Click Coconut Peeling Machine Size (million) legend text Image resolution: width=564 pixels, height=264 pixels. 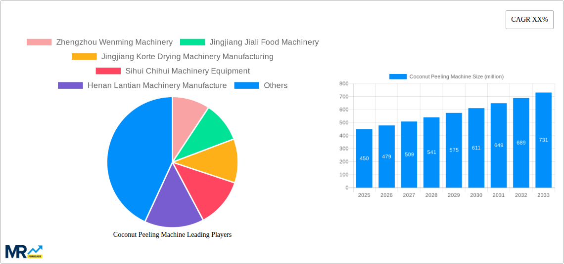(457, 76)
